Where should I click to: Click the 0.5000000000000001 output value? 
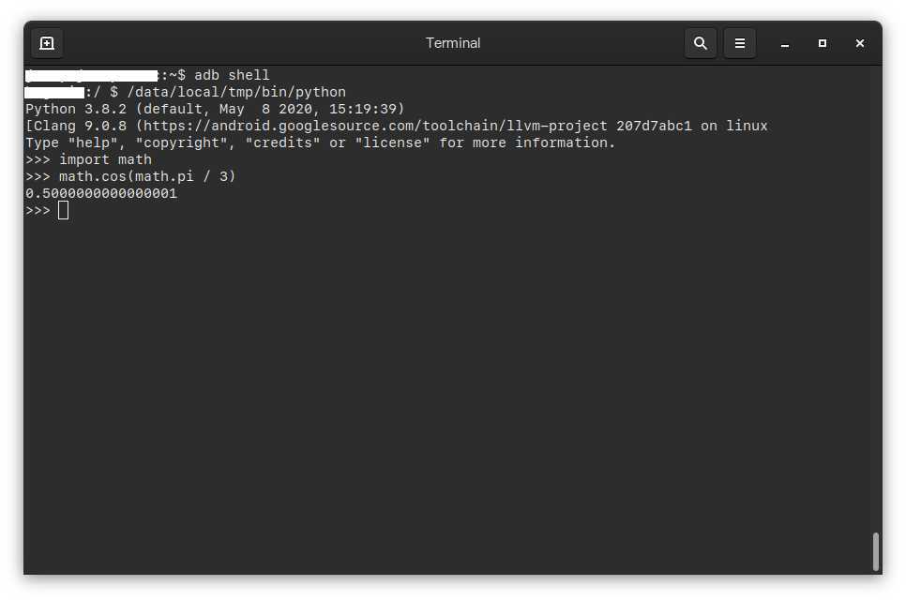pyautogui.click(x=101, y=193)
